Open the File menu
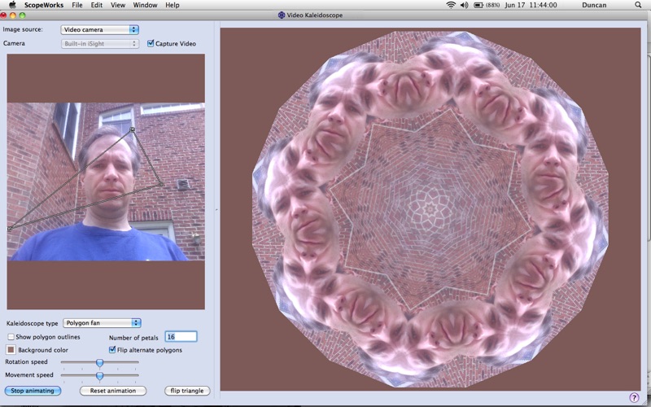 point(77,5)
